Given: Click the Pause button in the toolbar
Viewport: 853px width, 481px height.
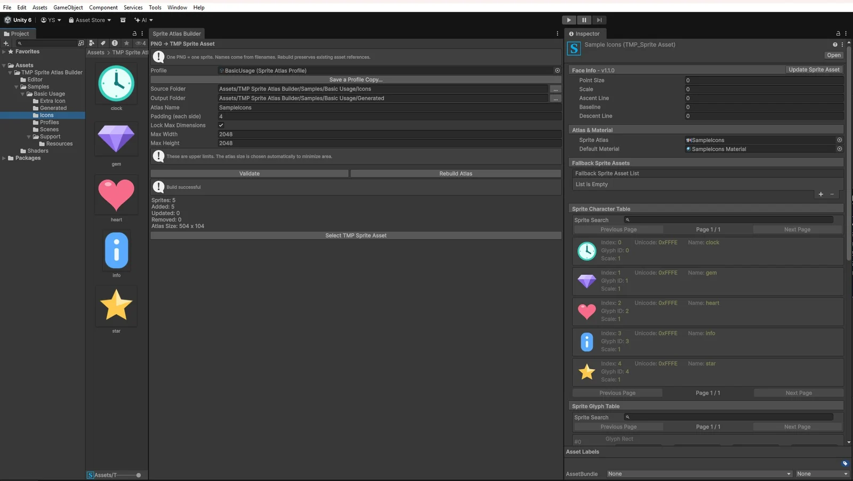Looking at the screenshot, I should 584,20.
